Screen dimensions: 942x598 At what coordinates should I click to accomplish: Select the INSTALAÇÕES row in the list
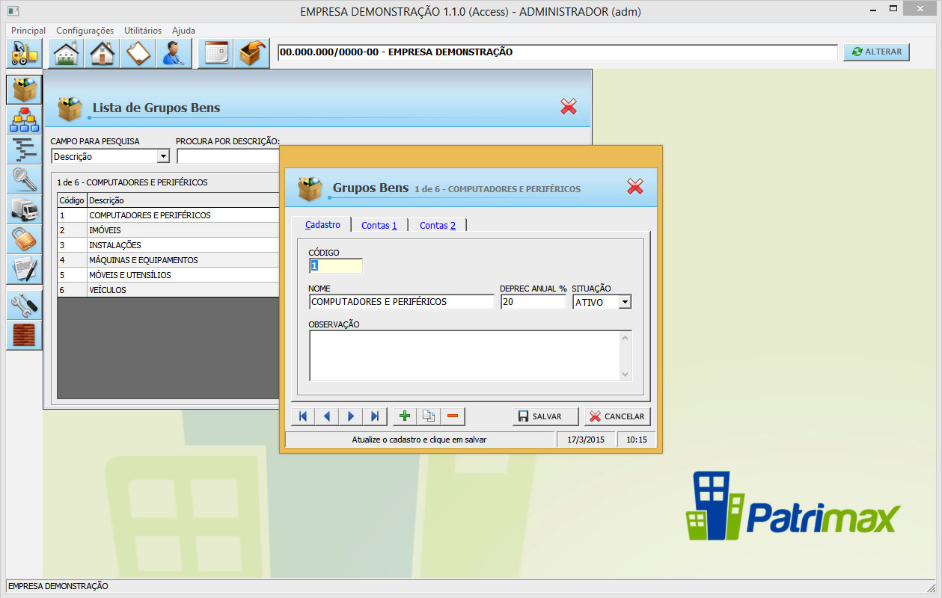(169, 245)
